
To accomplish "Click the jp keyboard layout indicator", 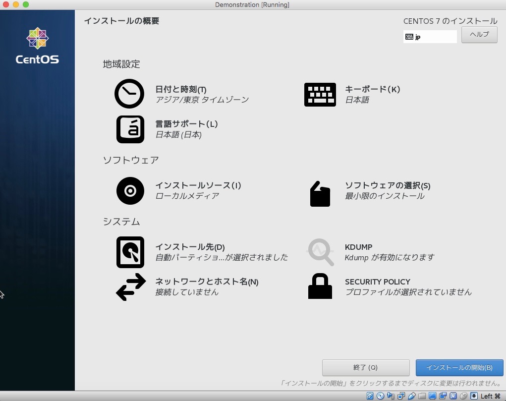I will pos(430,37).
